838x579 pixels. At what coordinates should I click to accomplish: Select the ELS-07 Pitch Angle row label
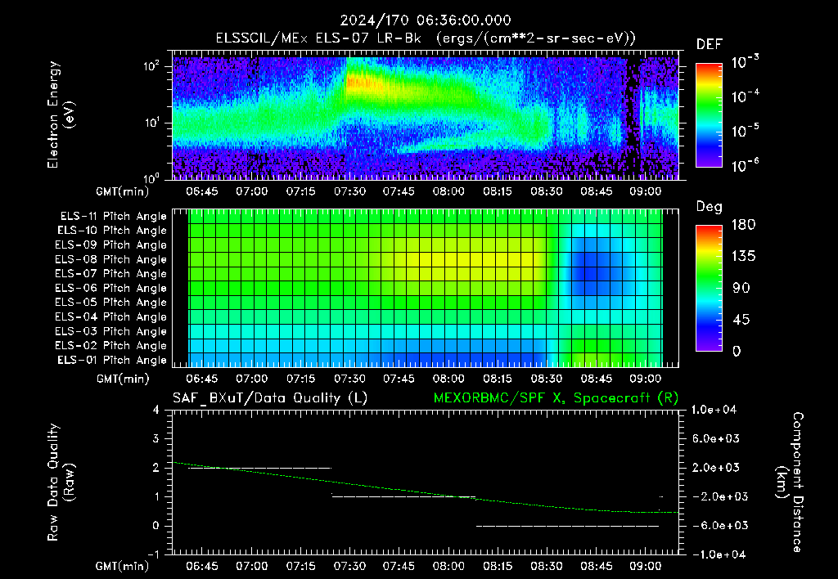(x=110, y=273)
